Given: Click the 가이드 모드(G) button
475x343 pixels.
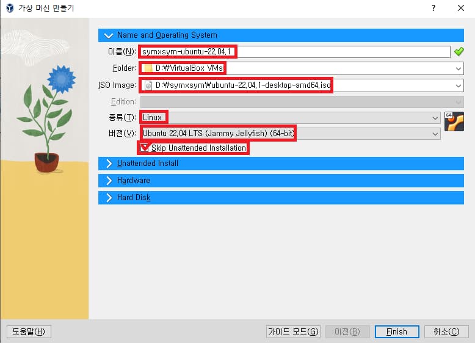Looking at the screenshot, I should pos(293,332).
